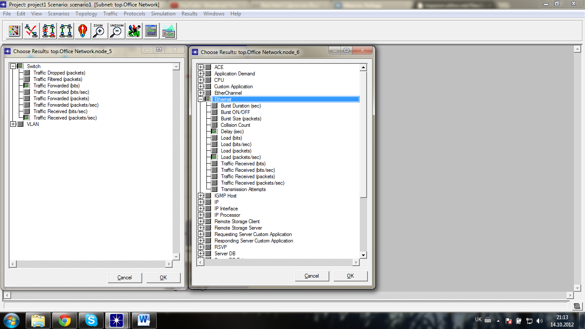Screen dimensions: 585x329
Task: Collapse the Ethernet category
Action: tap(200, 99)
